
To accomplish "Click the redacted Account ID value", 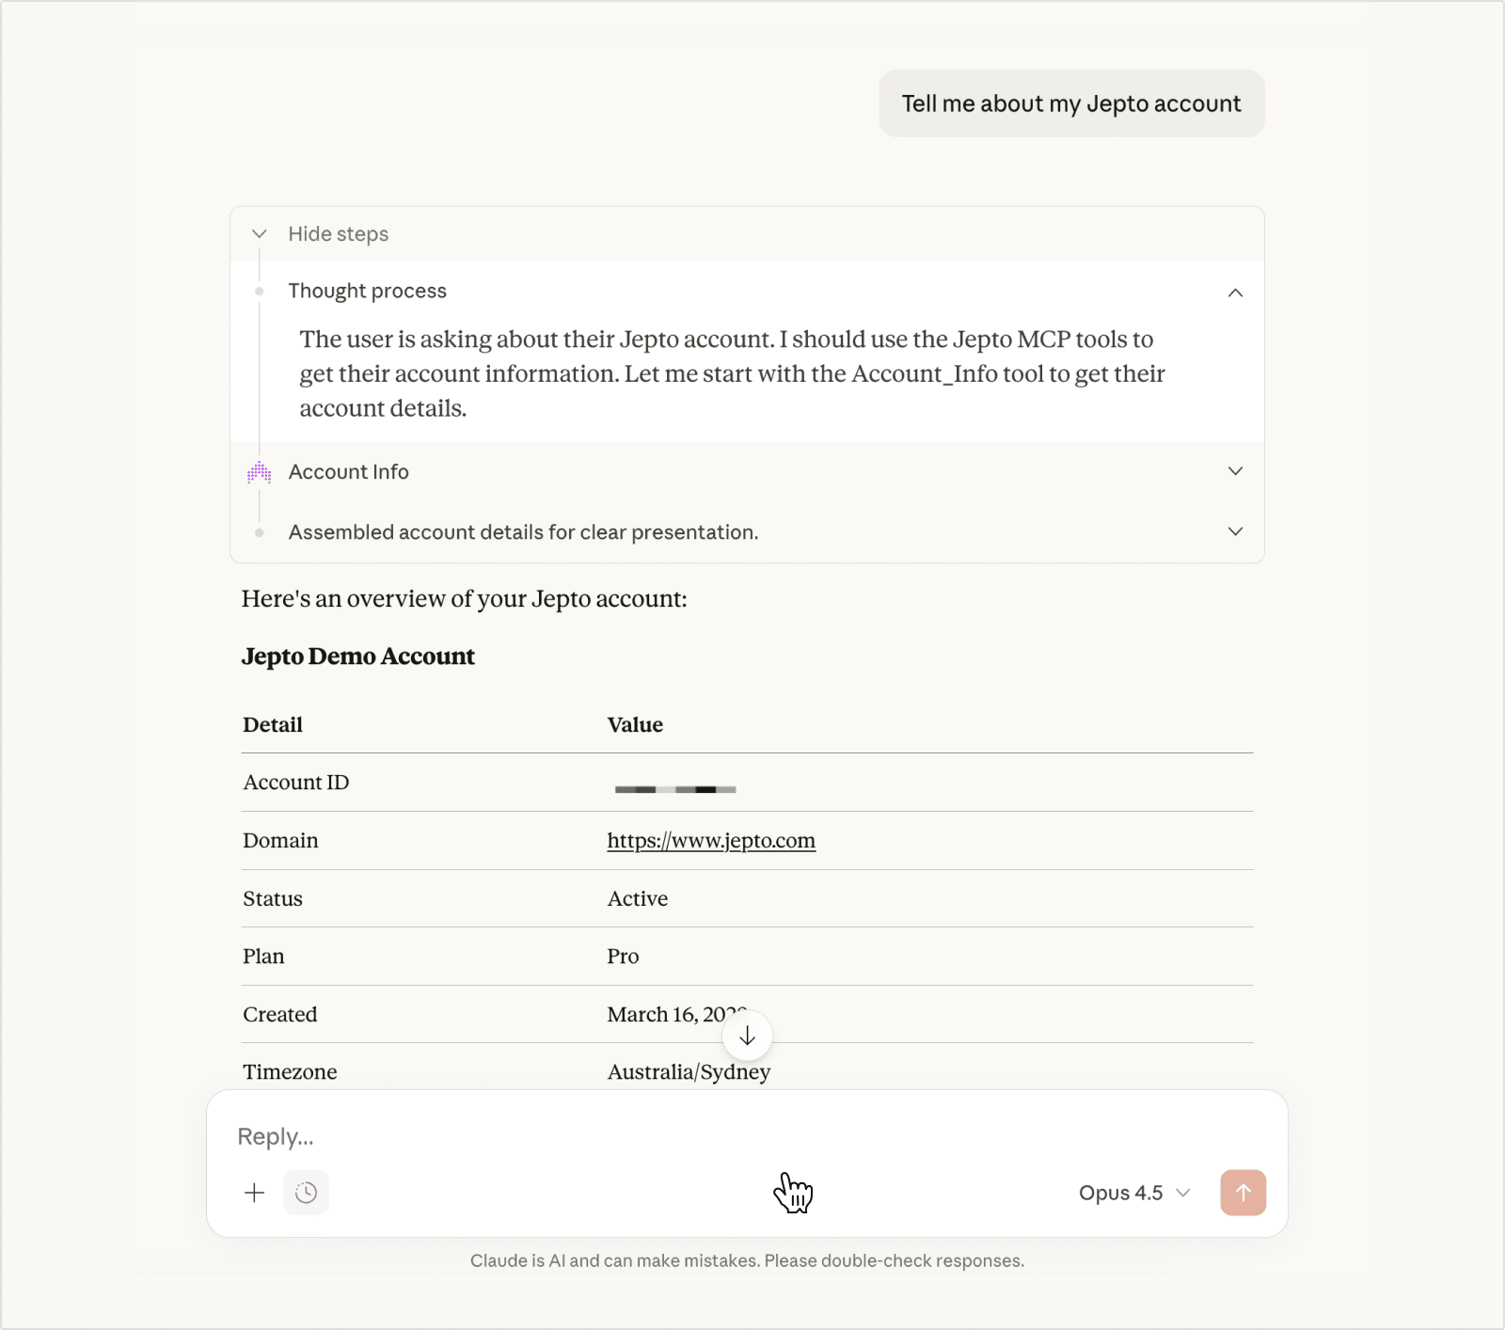I will point(675,789).
